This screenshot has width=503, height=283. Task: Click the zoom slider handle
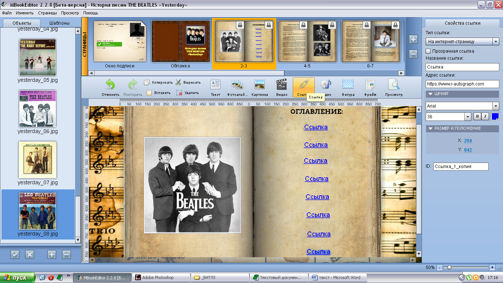pyautogui.click(x=449, y=267)
